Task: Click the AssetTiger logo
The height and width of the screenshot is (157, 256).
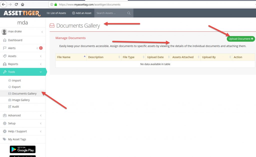Action: (x=22, y=13)
